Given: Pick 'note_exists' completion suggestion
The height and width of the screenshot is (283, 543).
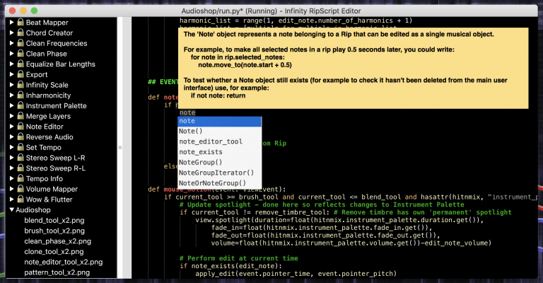Looking at the screenshot, I should [220, 152].
